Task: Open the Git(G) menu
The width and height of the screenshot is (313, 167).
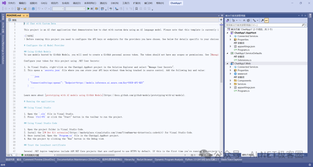Action: click(44, 3)
